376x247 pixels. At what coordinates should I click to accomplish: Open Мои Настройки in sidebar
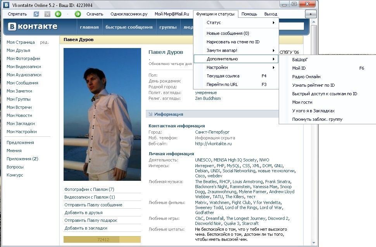pyautogui.click(x=22, y=132)
